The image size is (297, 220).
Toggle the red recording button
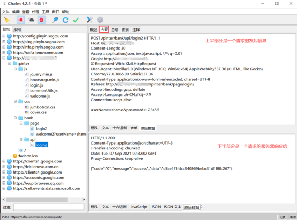click(x=21, y=20)
